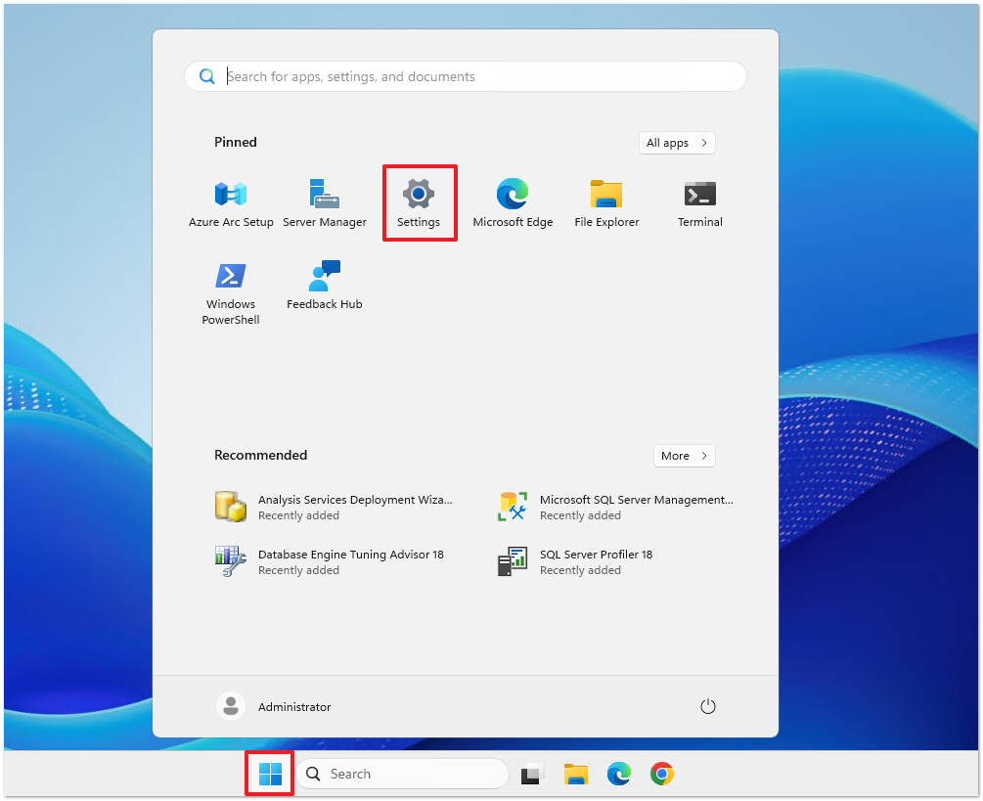Click the Windows Start button in taskbar
Screen dimensions: 983x801
pyautogui.click(x=270, y=775)
